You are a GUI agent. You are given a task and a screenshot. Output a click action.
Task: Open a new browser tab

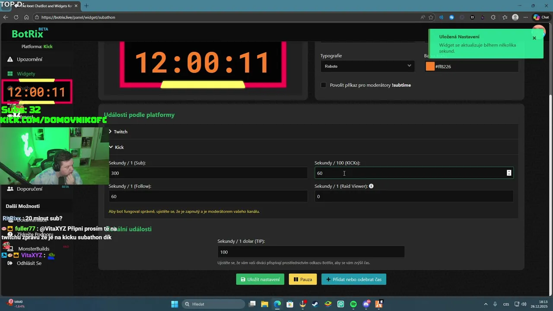pos(86,6)
